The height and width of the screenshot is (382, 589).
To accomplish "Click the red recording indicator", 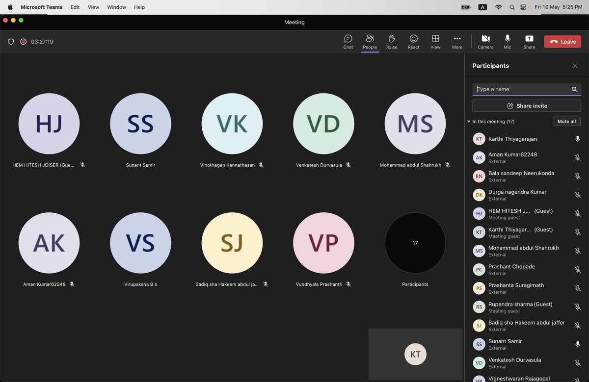I will pyautogui.click(x=23, y=42).
